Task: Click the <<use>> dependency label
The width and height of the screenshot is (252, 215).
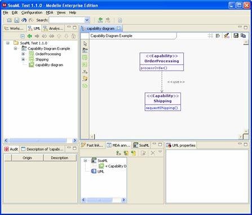Action: coord(176,82)
